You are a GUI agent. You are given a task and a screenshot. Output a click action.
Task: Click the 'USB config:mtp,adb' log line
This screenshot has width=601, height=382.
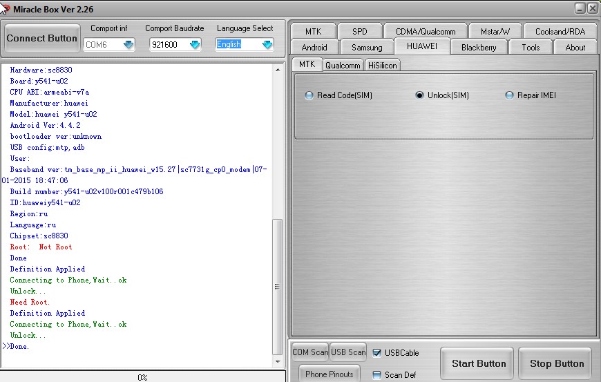47,148
